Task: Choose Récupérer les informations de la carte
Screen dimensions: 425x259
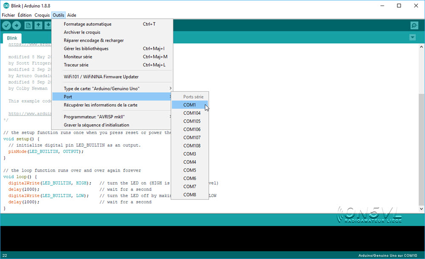Action: click(111, 105)
